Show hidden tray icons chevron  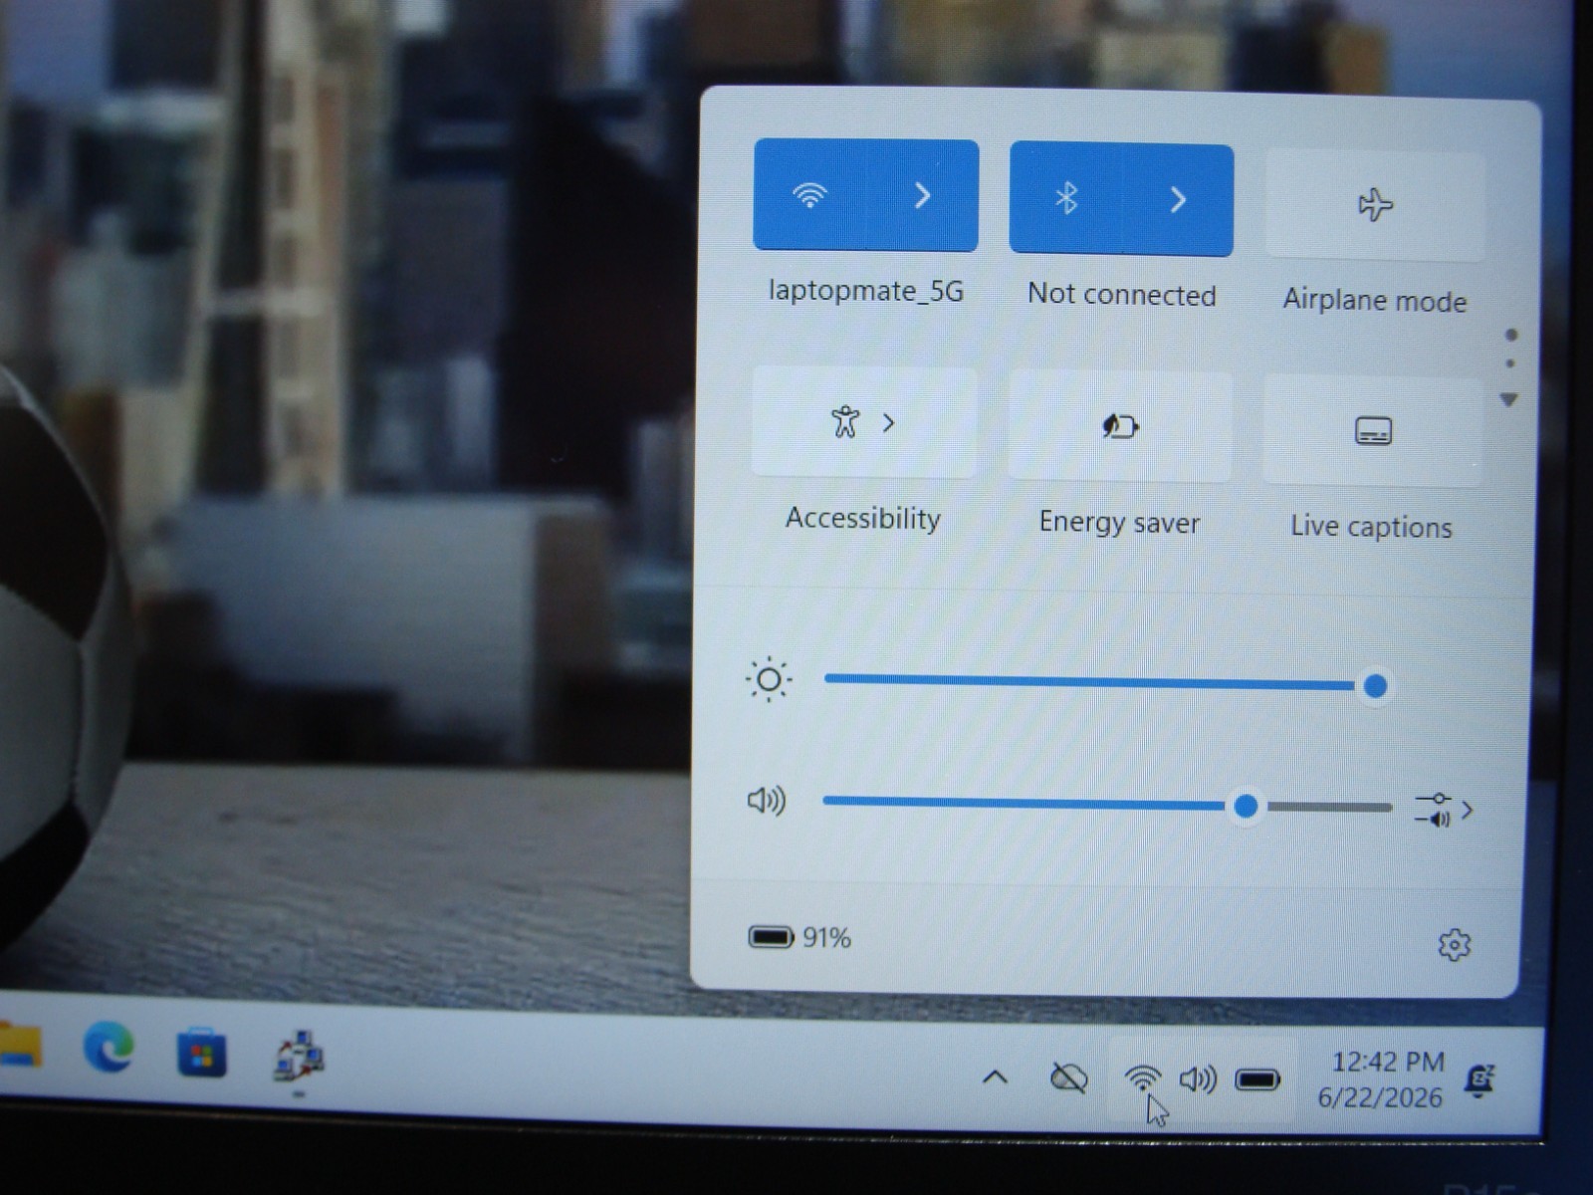(996, 1076)
